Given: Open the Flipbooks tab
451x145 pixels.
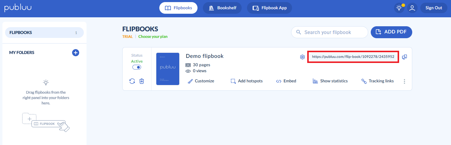Looking at the screenshot, I should coord(178,8).
